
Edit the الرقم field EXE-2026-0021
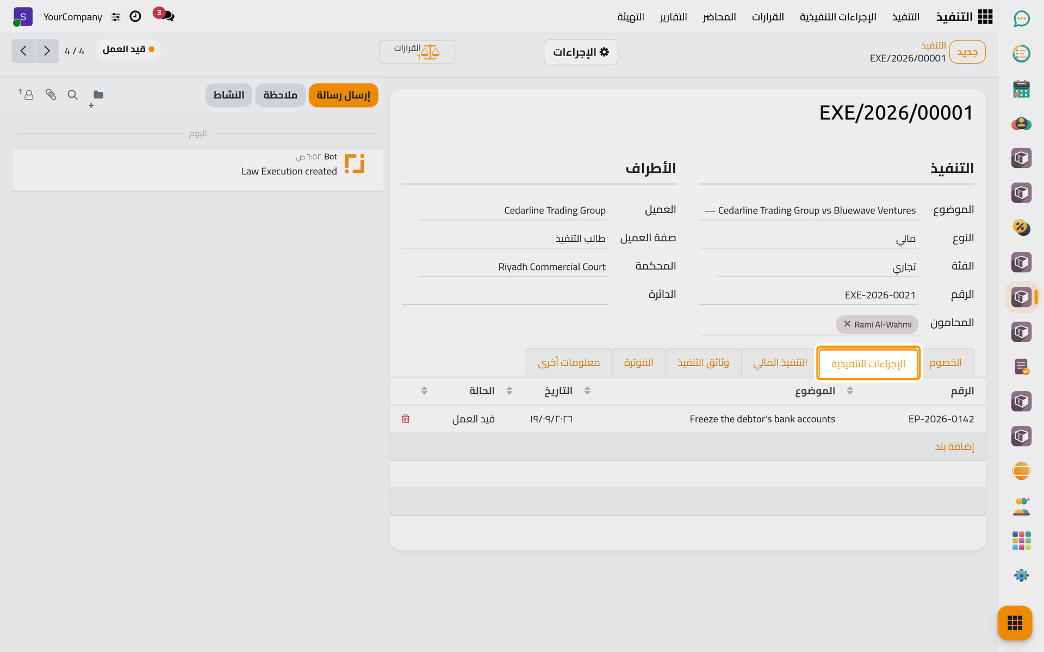[x=809, y=295]
